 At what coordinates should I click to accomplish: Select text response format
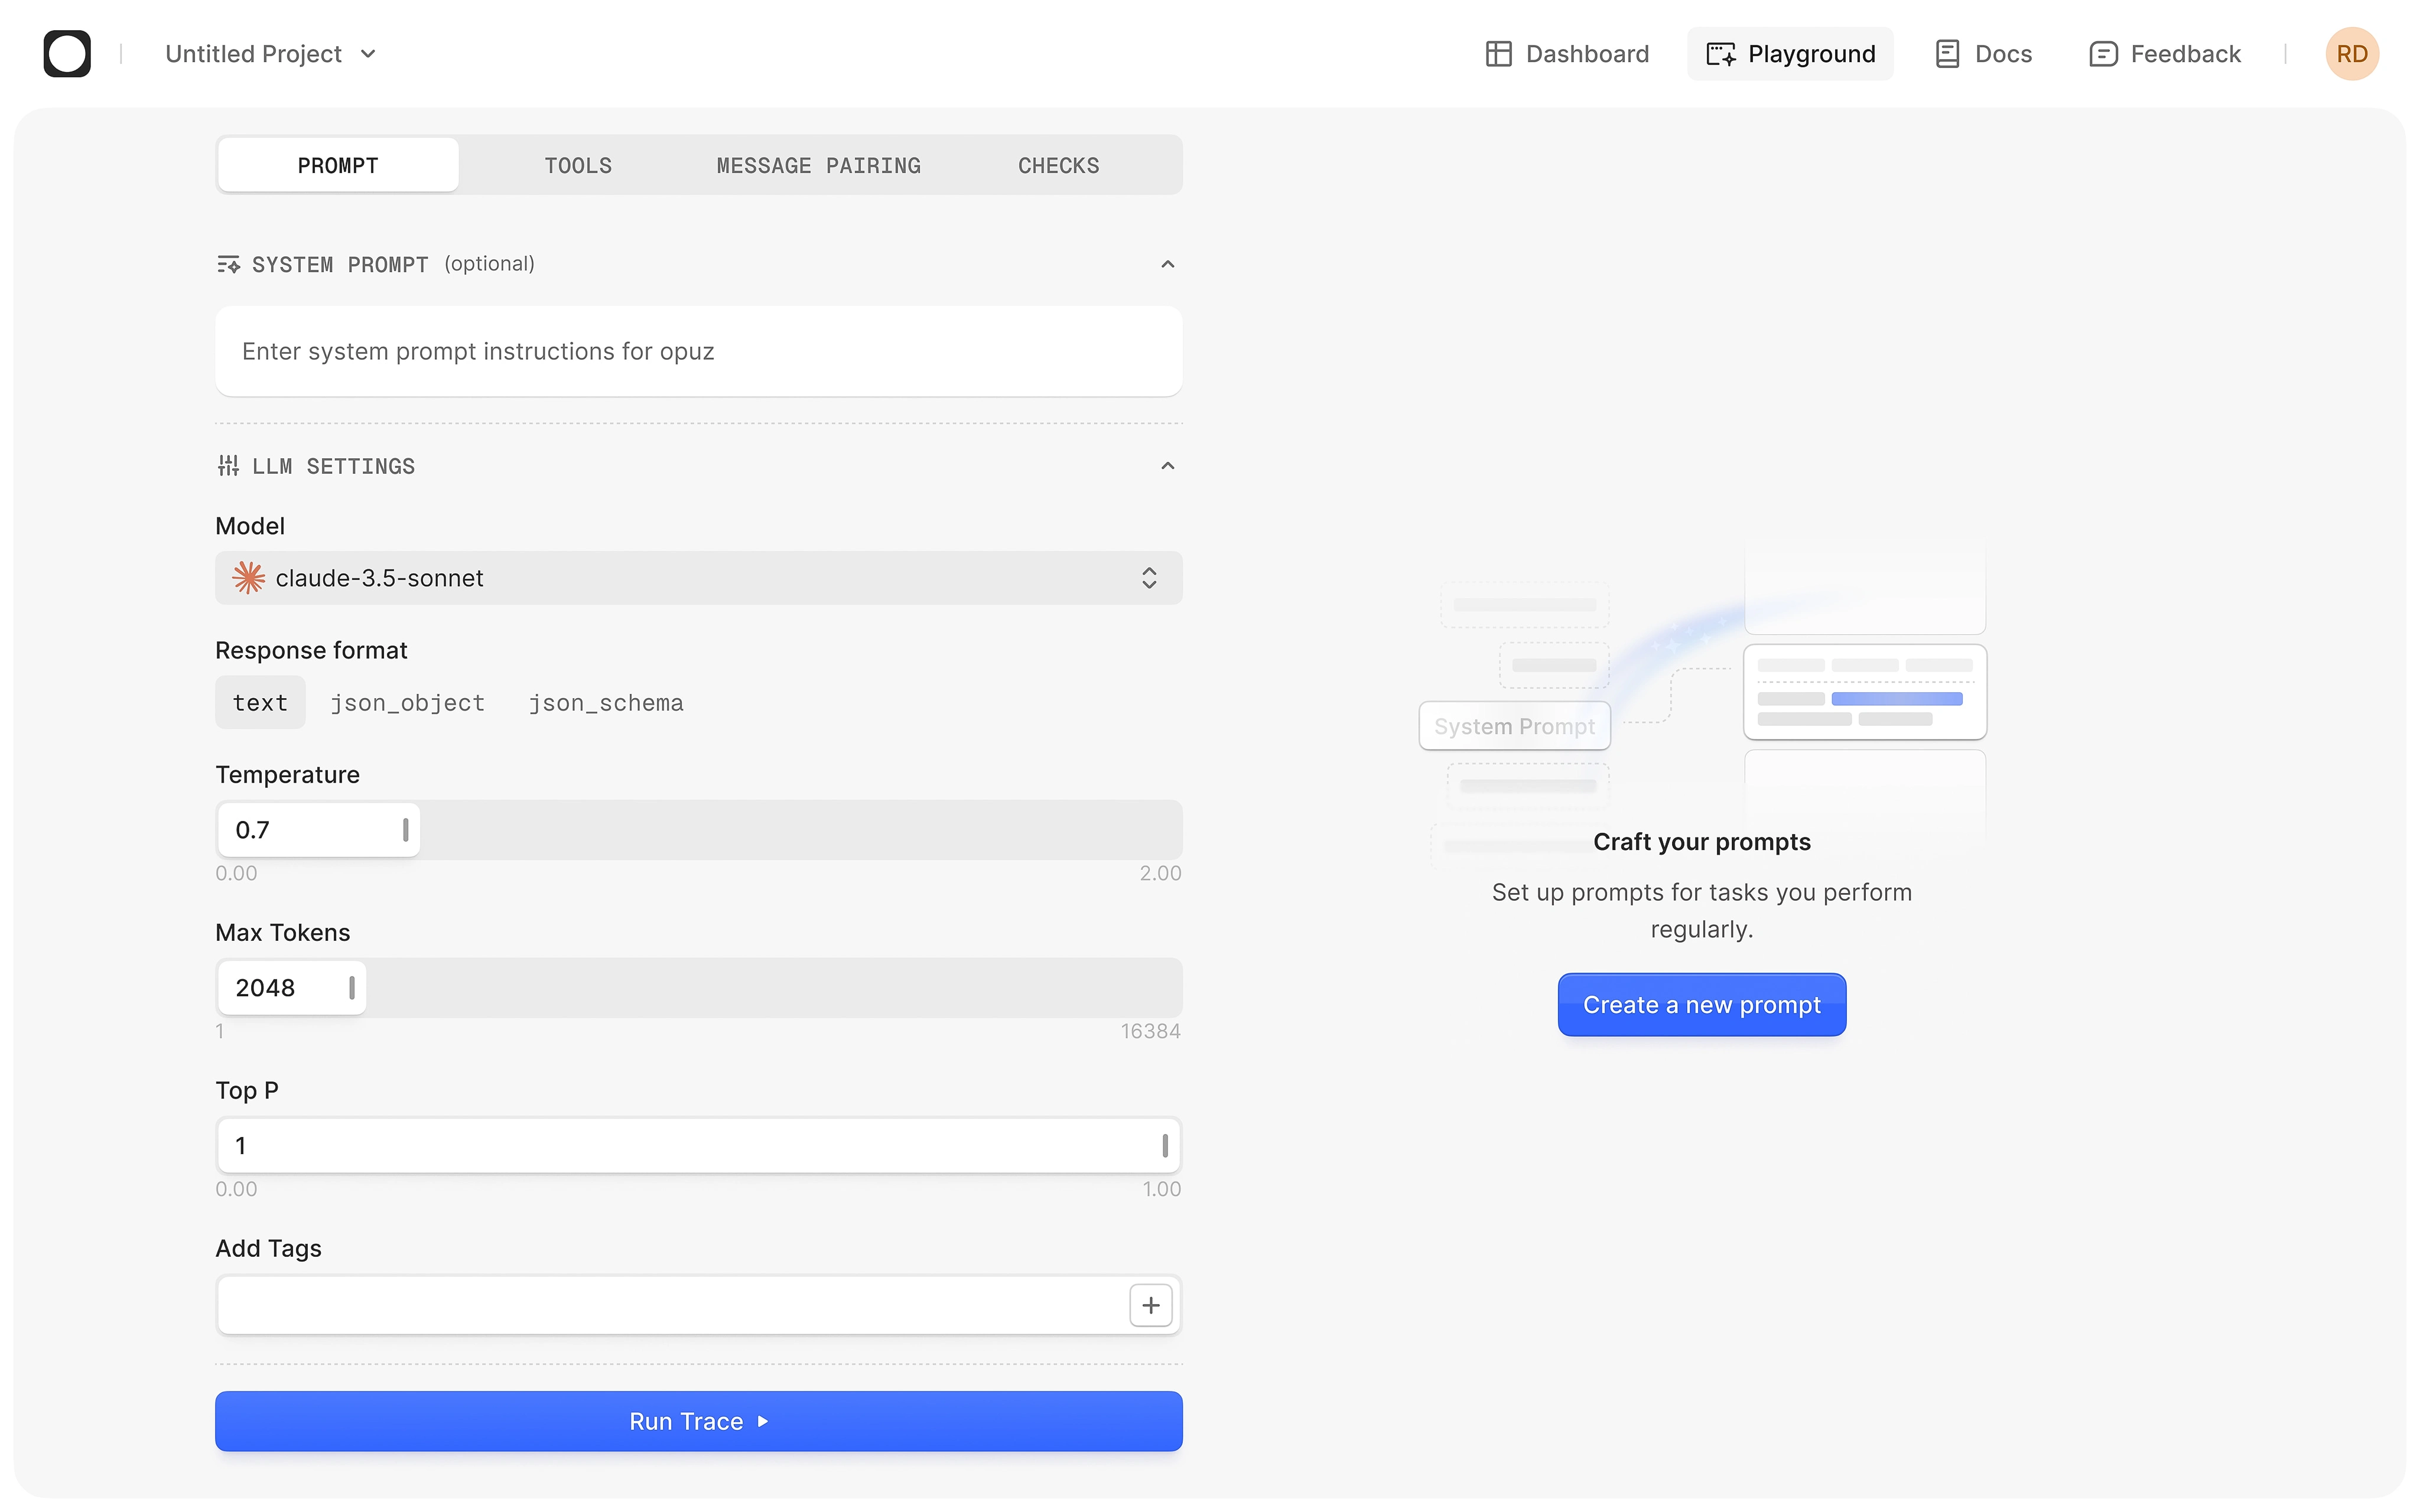tap(260, 703)
